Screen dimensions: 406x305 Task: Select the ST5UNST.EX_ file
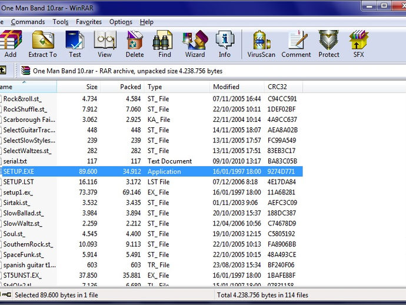coord(22,275)
